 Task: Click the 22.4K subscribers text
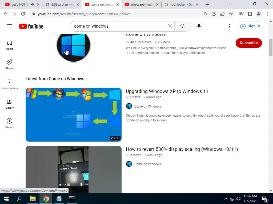pos(139,42)
